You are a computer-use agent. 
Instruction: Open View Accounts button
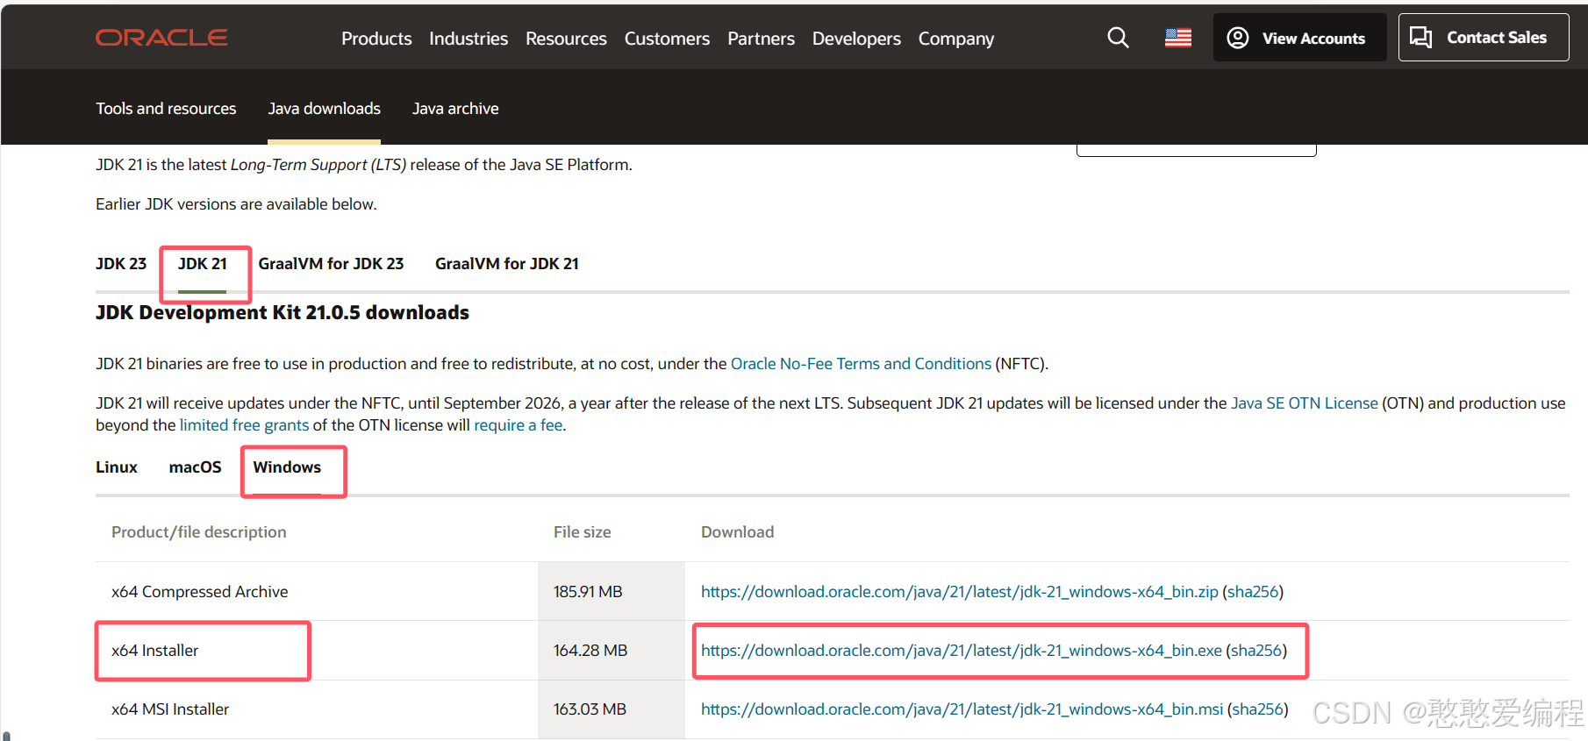[1299, 38]
